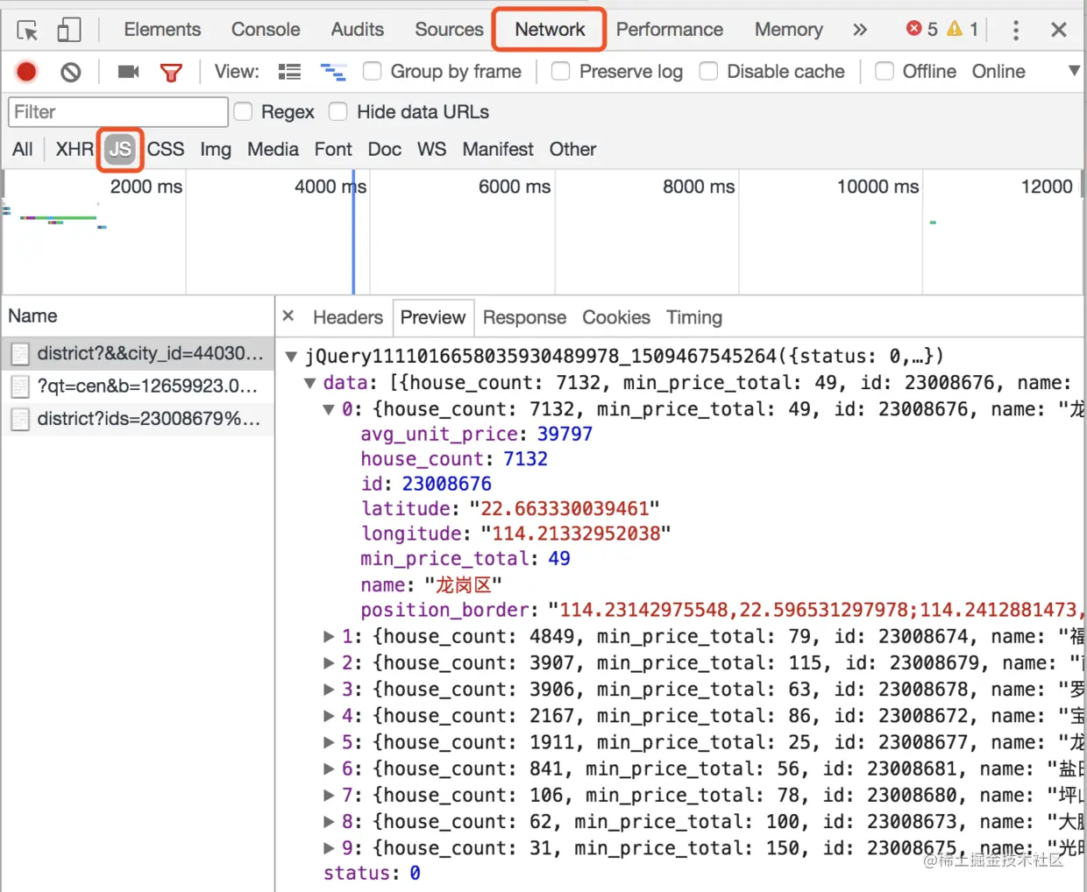Open the Network tab

550,30
